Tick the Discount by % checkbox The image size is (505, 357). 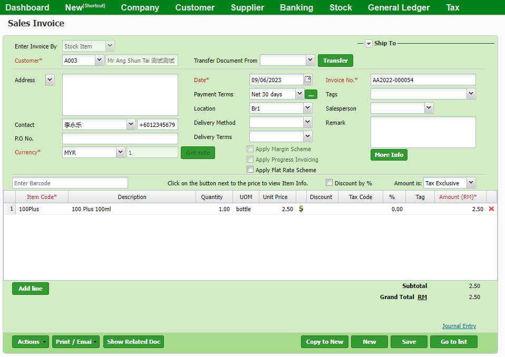click(x=329, y=183)
